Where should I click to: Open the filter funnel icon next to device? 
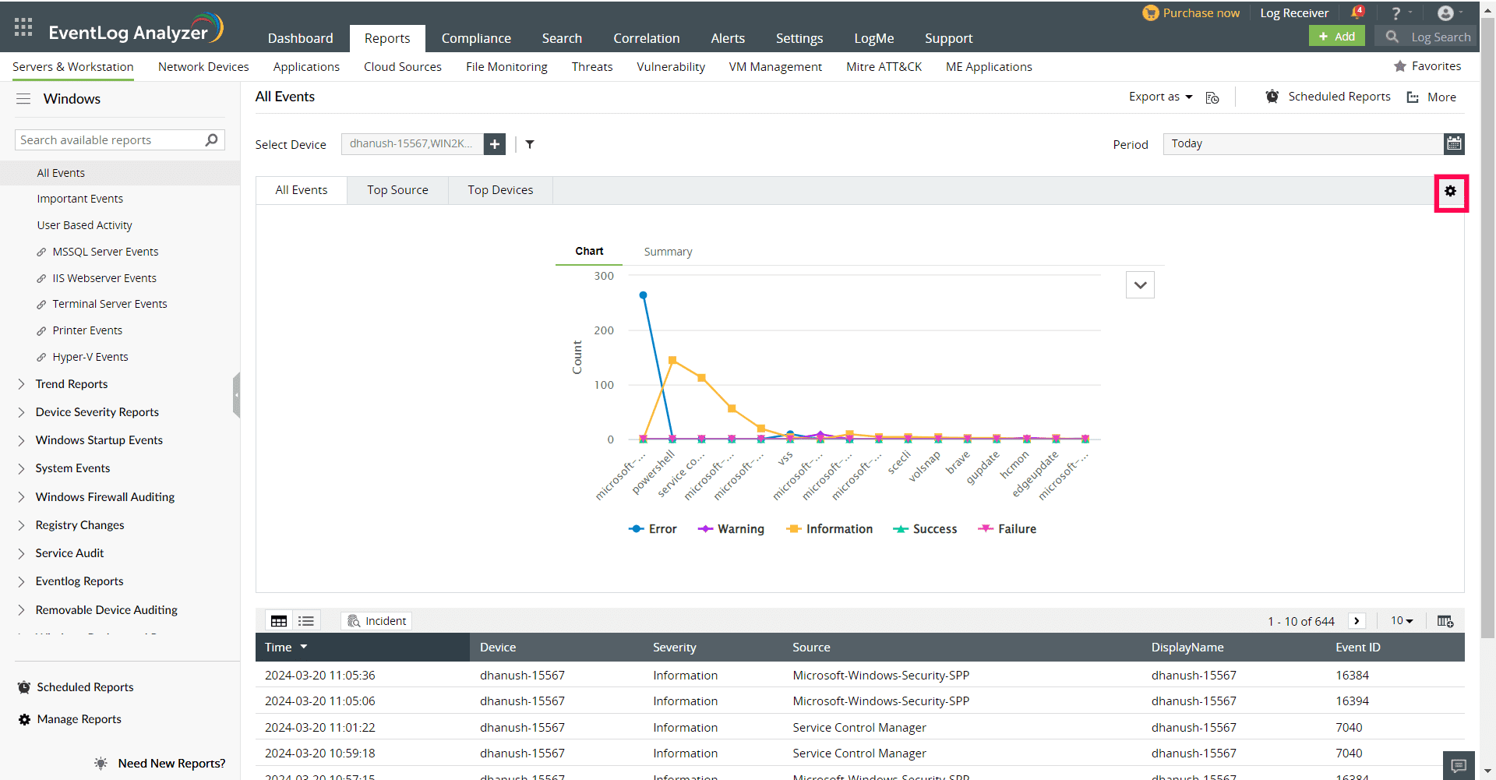[530, 144]
